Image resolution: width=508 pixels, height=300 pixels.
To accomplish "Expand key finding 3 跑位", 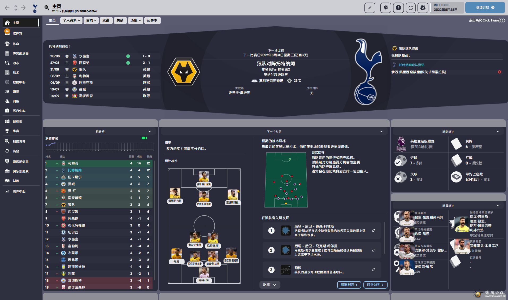I will (x=374, y=270).
